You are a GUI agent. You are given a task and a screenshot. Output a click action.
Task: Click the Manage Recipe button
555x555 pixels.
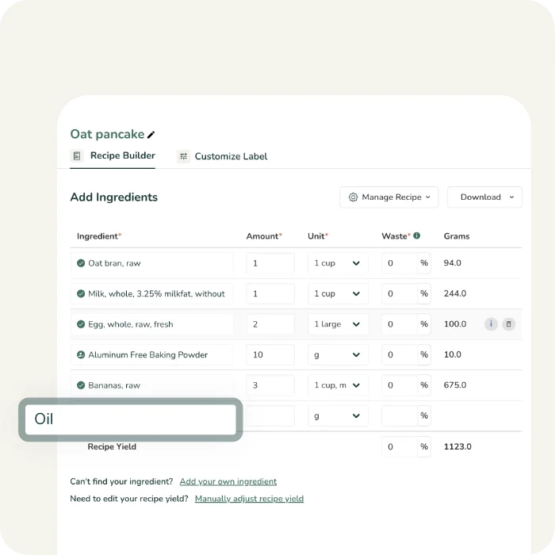point(388,197)
